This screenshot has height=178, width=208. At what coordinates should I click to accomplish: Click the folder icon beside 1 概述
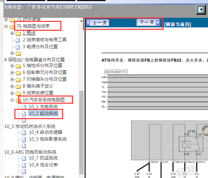point(18,34)
